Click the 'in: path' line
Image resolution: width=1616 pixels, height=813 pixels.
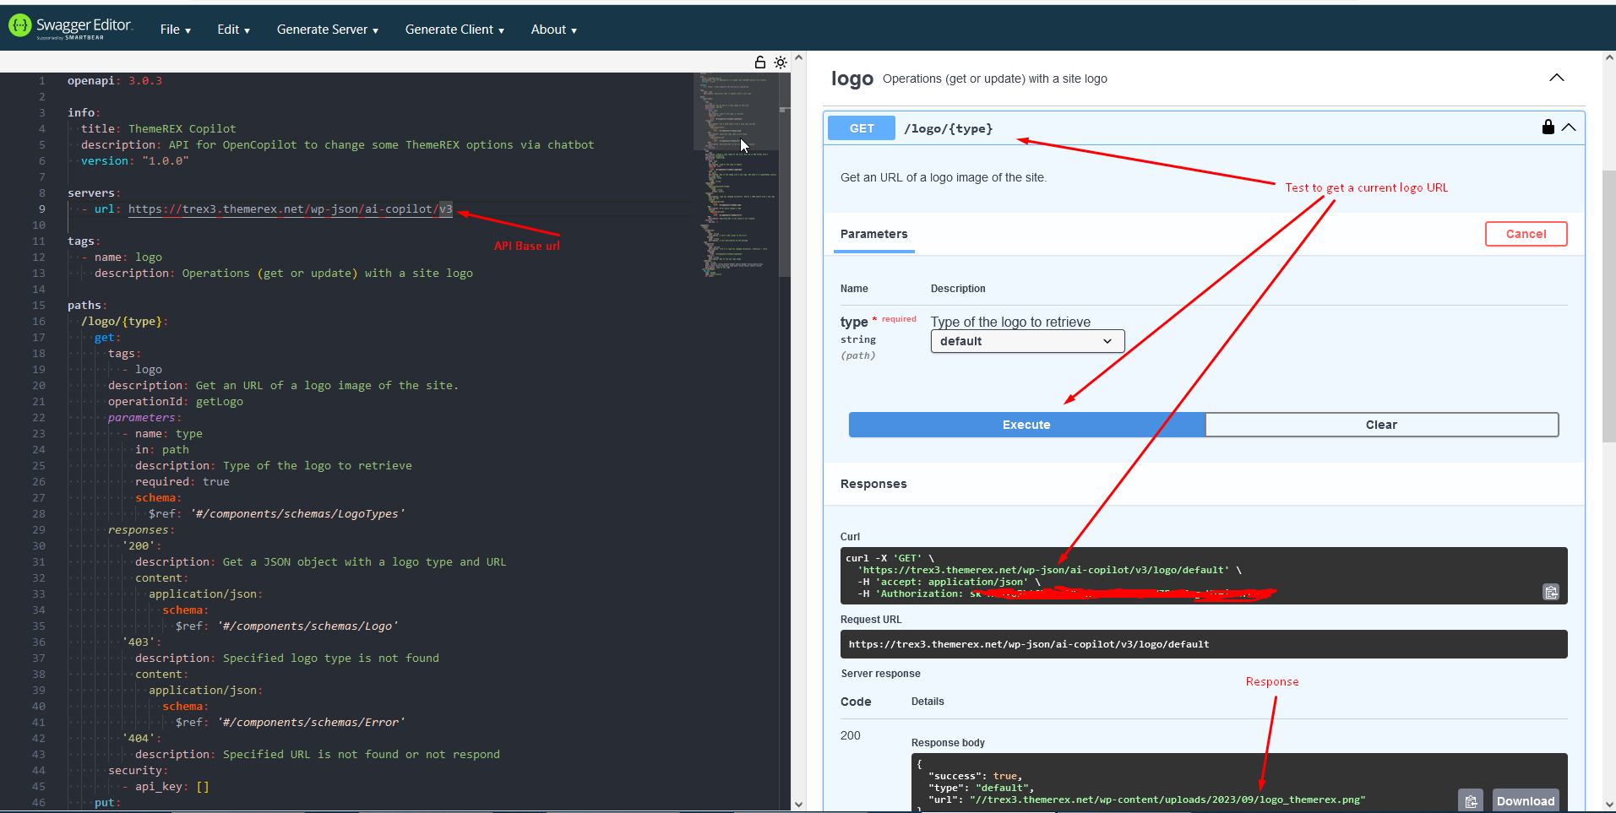tap(162, 450)
